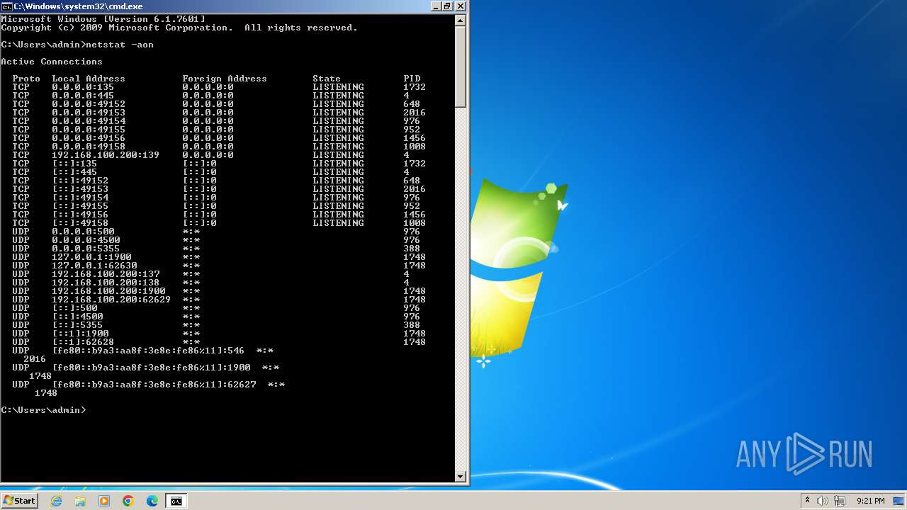The width and height of the screenshot is (907, 510).
Task: Click the local address 0.0.0.0:445
Action: [83, 96]
